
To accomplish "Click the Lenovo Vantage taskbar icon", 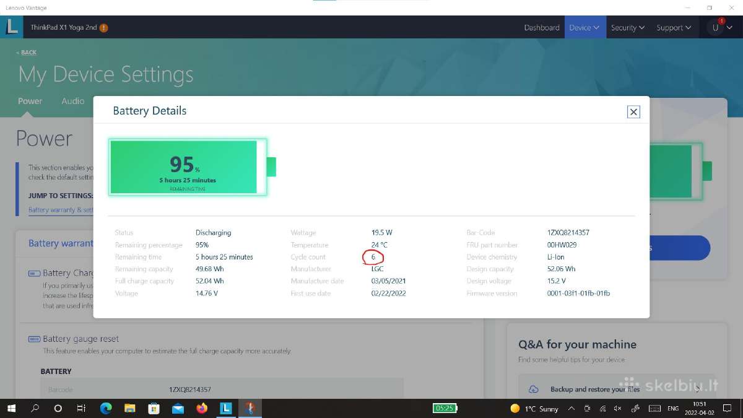I will point(226,408).
